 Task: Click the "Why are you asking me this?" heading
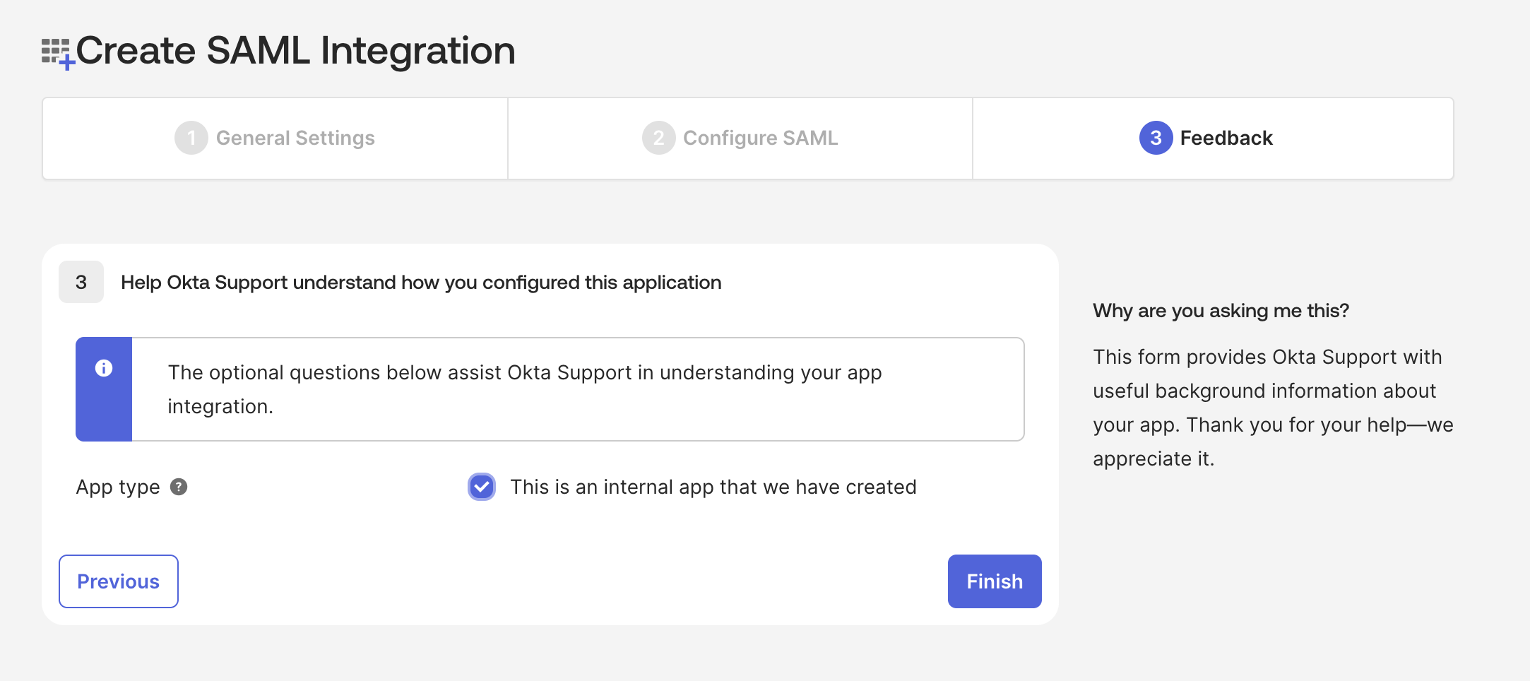tap(1221, 311)
